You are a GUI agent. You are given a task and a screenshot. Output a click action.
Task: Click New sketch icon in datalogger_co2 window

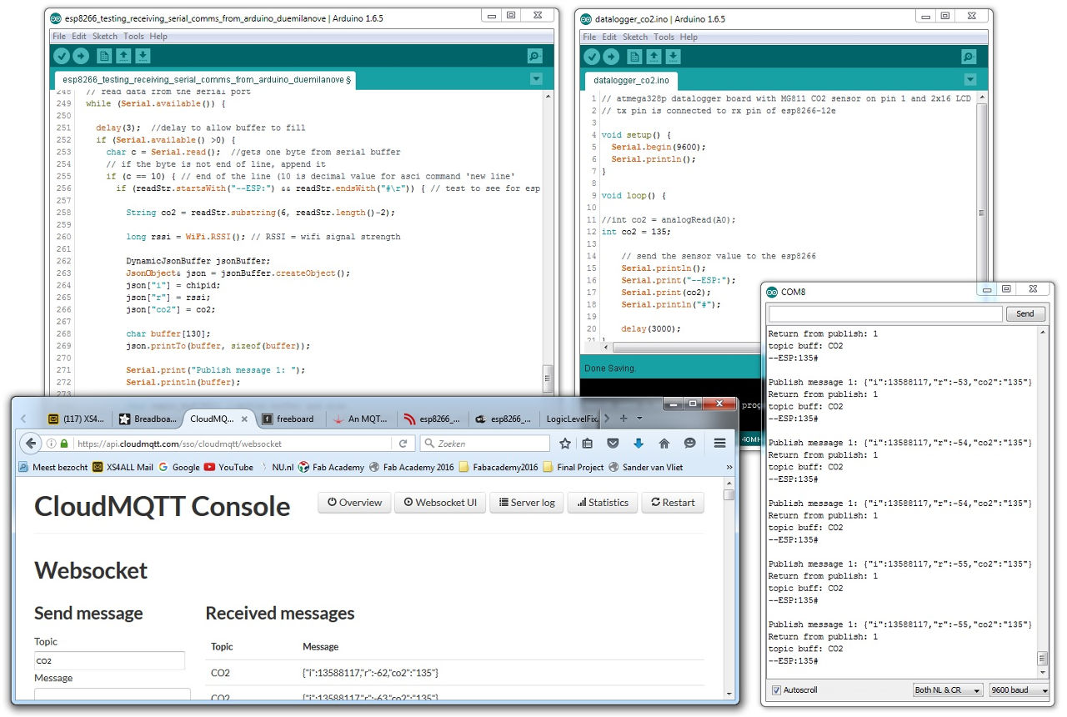[x=634, y=56]
